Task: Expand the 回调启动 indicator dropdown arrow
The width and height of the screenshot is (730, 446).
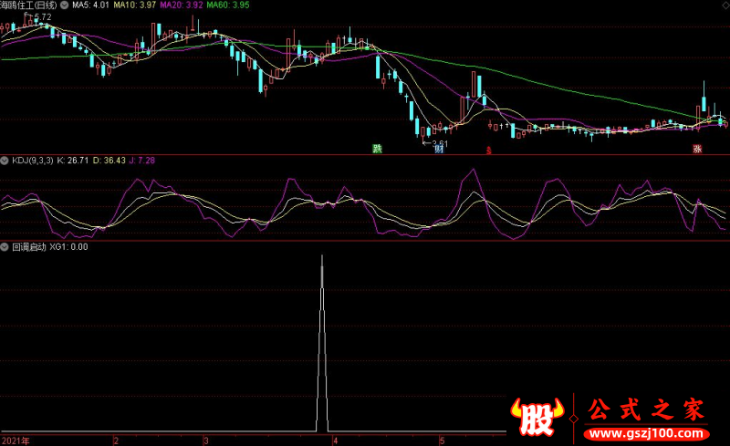Action: point(5,247)
